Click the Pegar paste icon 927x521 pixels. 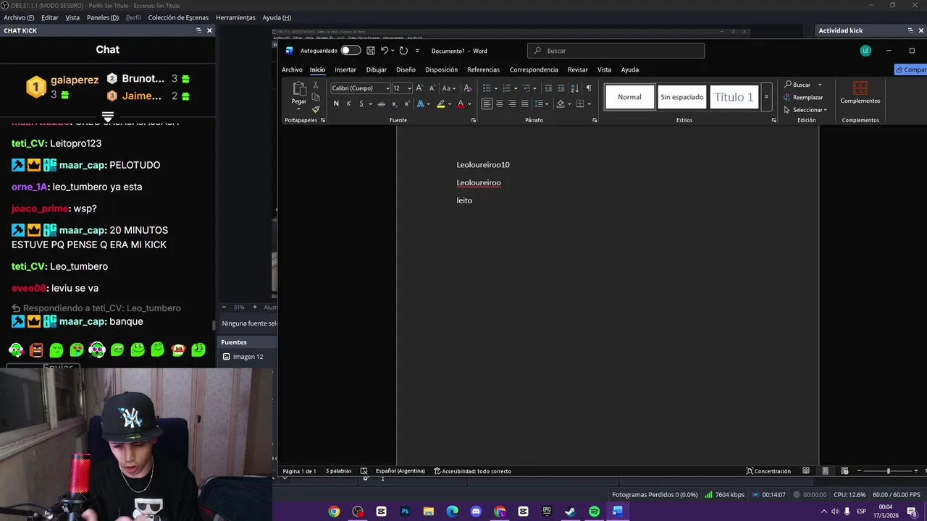[299, 89]
